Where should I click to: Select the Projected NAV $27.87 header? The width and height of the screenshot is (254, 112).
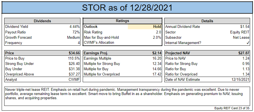(207, 53)
